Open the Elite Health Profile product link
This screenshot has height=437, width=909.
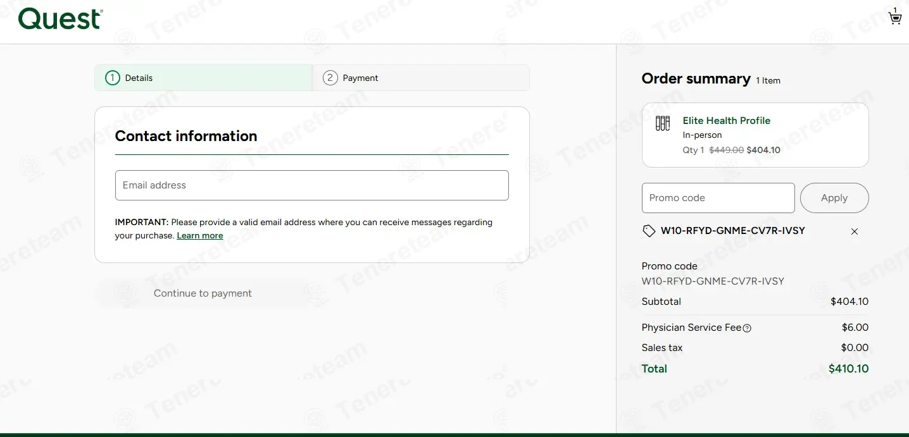pyautogui.click(x=726, y=120)
